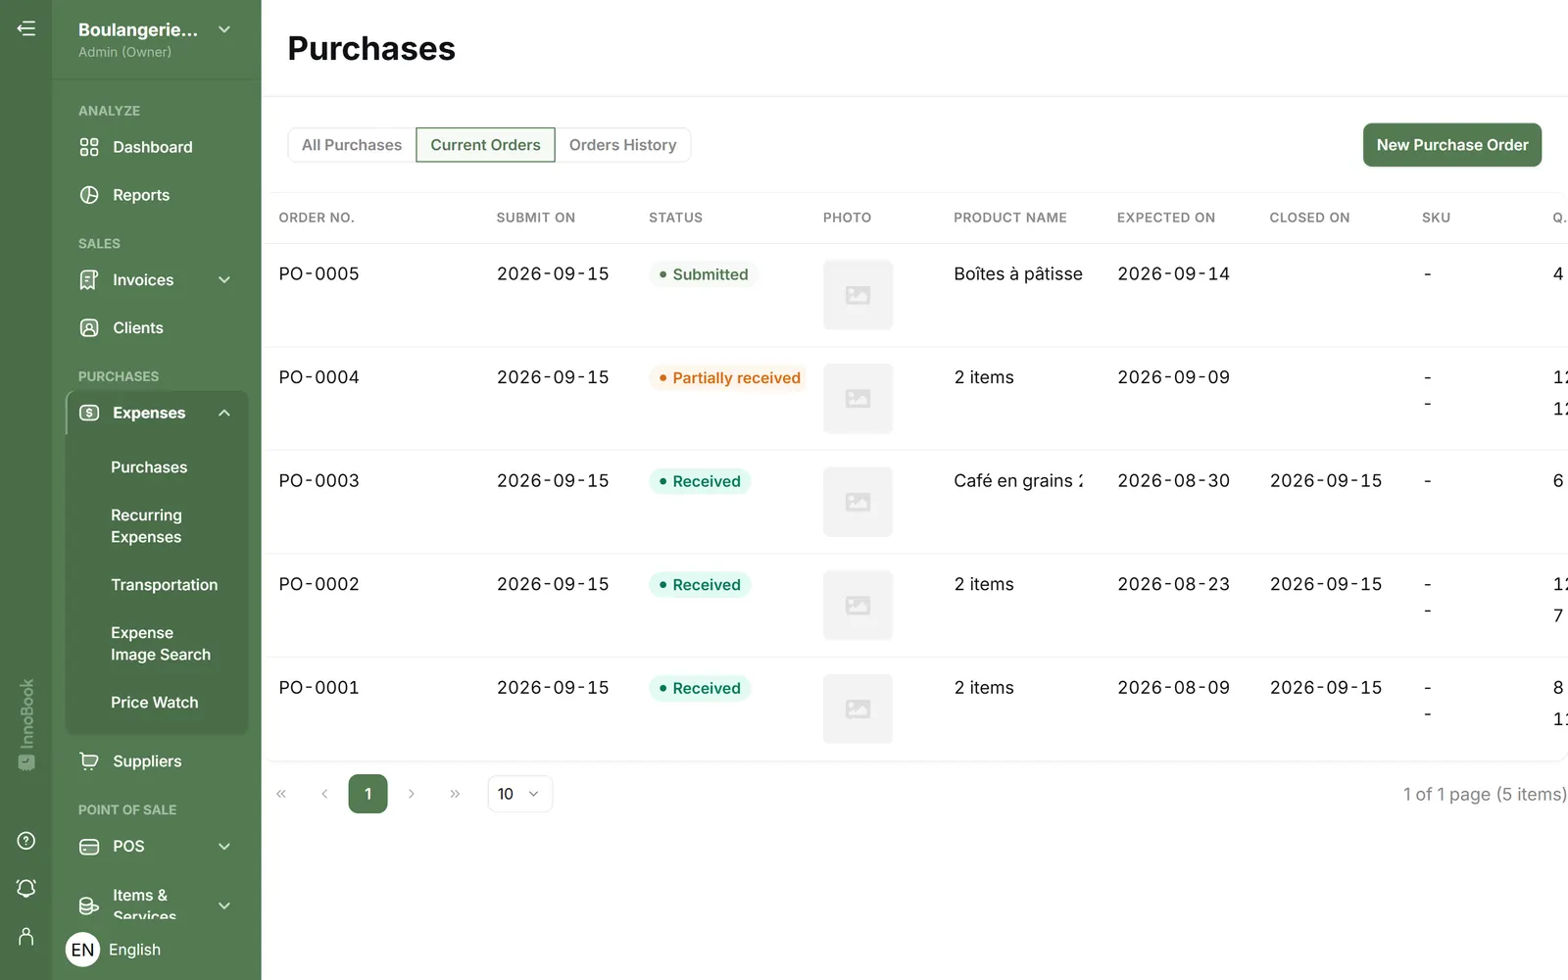Screen dimensions: 1568x980
Task: Open the Dashboard icon in sidebar
Action: [89, 147]
